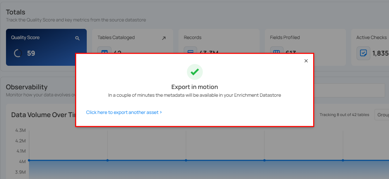Close the Export in motion dialog
The image size is (389, 179).
tap(306, 61)
